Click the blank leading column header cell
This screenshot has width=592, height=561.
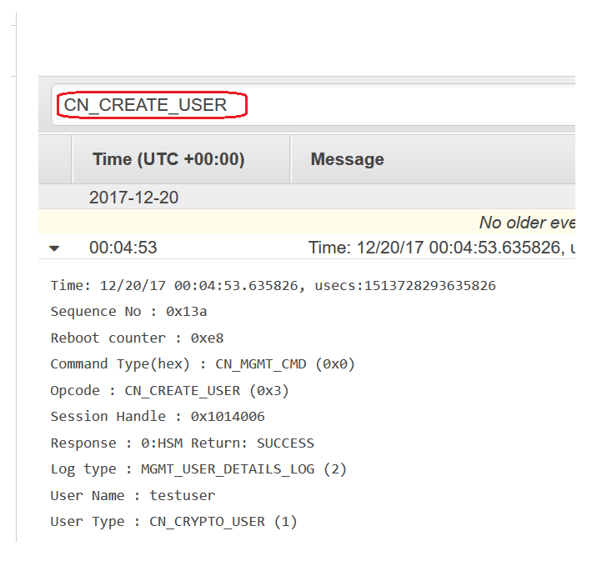point(55,159)
